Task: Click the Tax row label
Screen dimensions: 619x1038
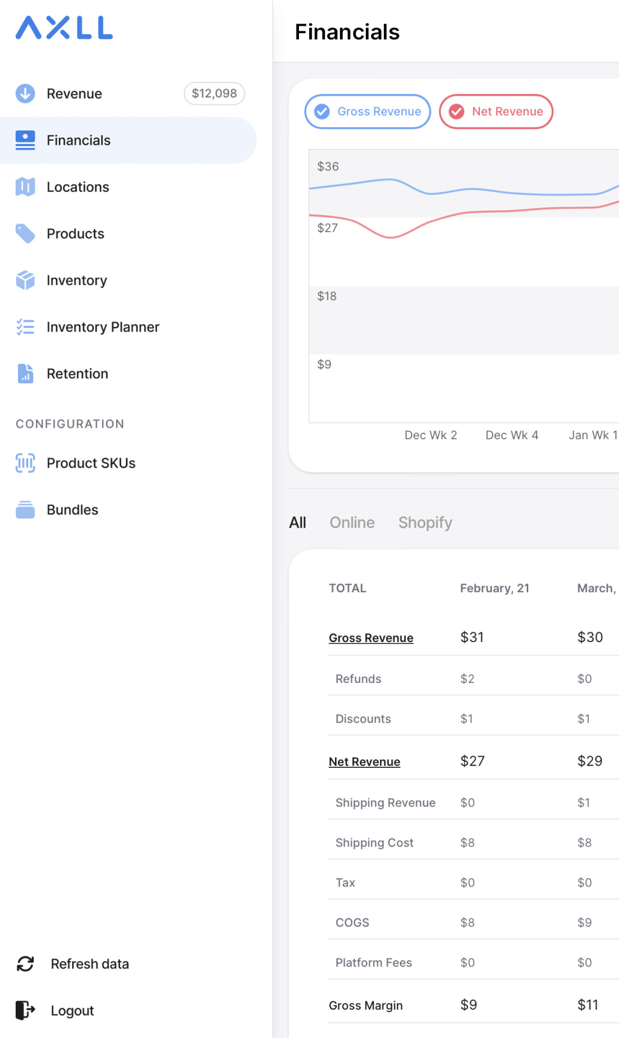Action: click(345, 883)
